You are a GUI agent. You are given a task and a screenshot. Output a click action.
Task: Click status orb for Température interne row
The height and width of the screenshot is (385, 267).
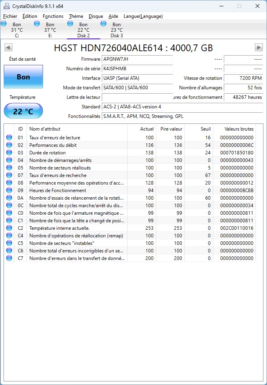click(x=9, y=228)
